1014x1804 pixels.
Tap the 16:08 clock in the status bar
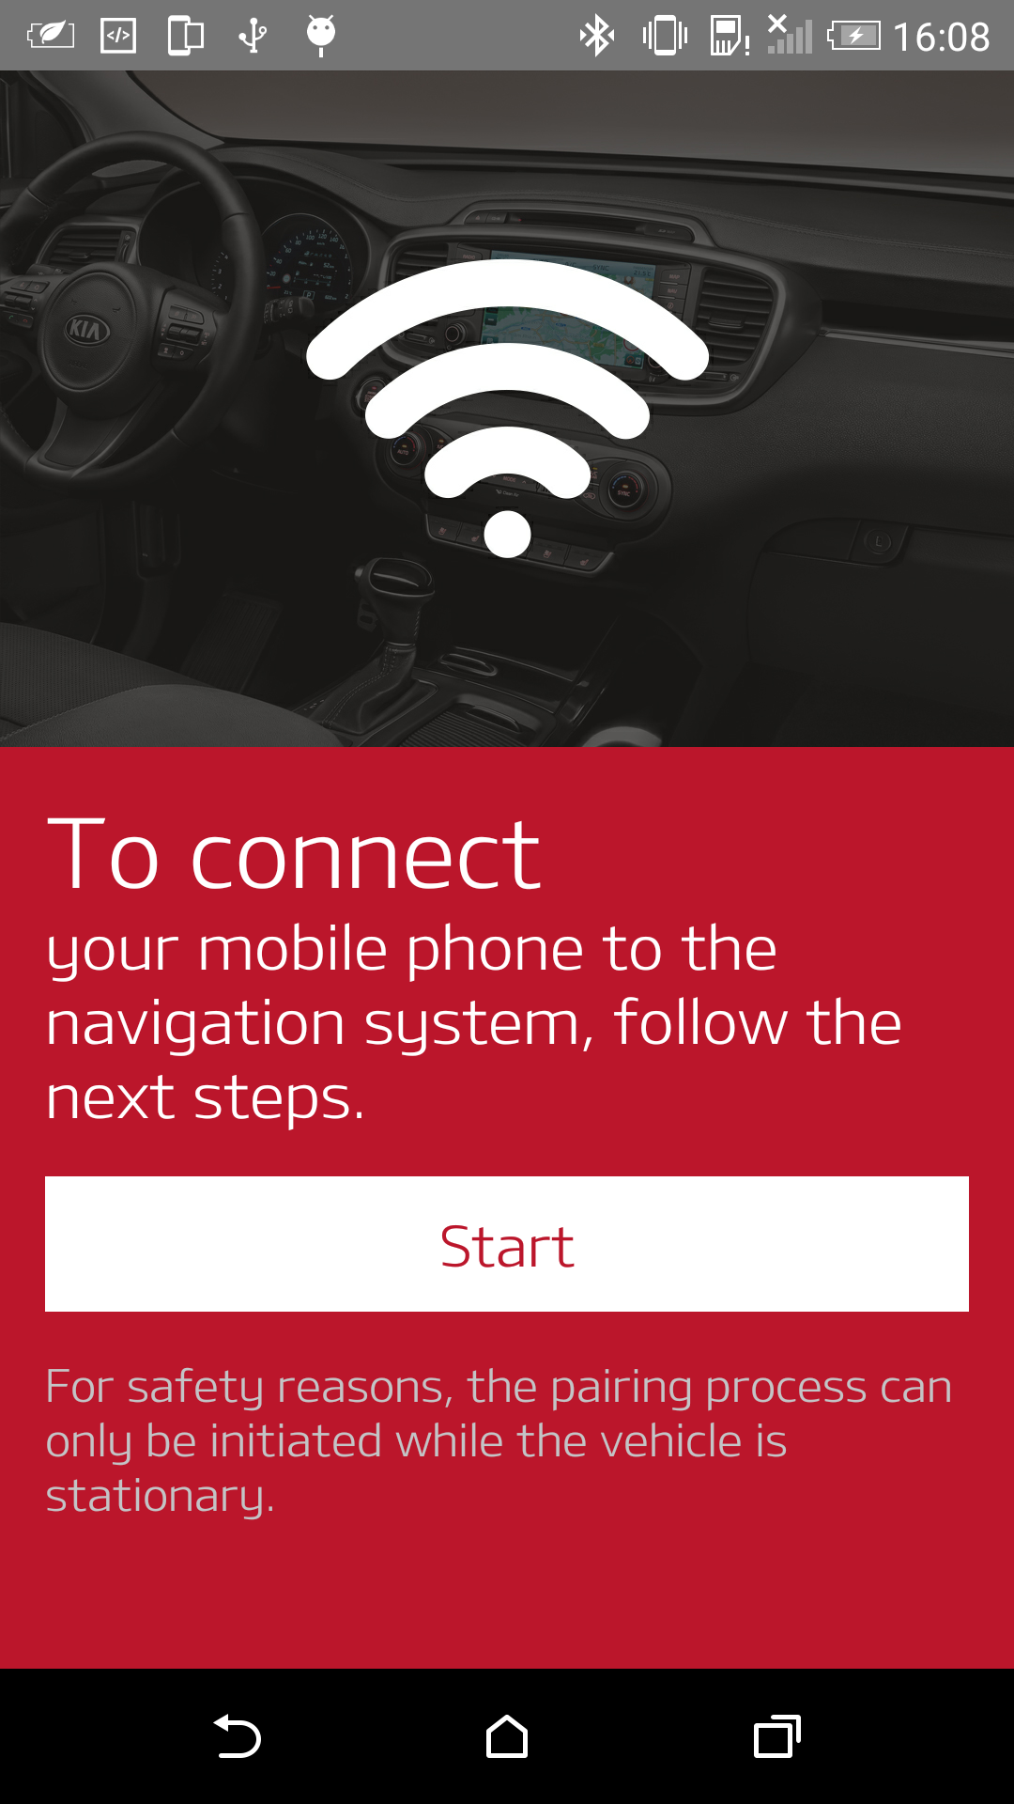point(941,37)
